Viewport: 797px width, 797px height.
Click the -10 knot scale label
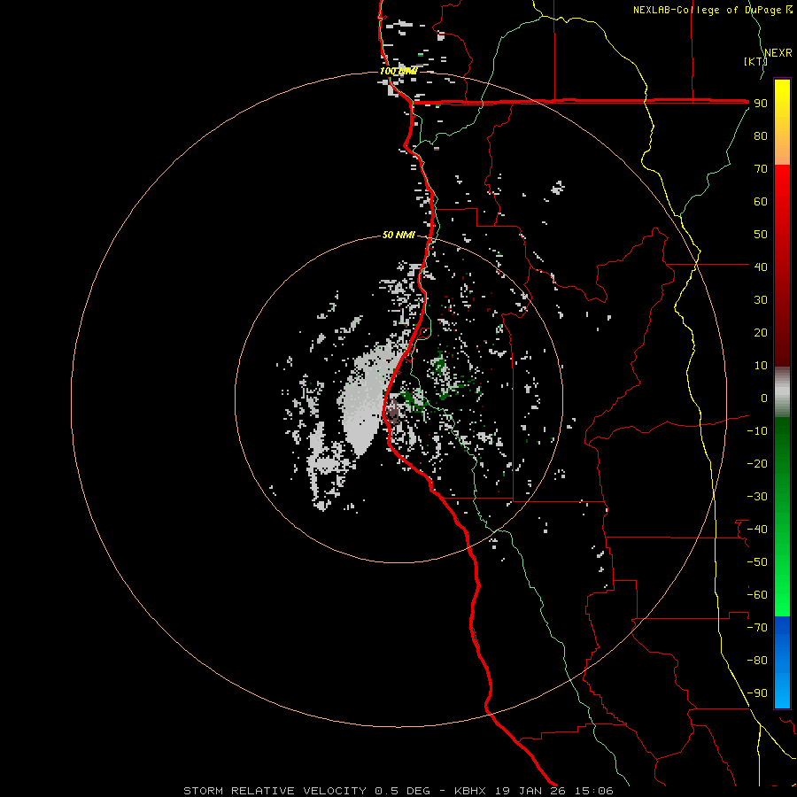pos(757,431)
